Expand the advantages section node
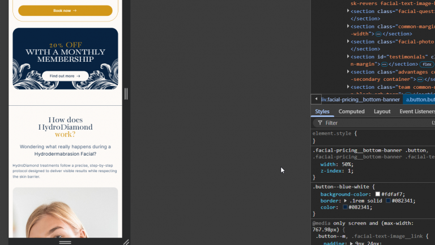This screenshot has width=435, height=245. (348, 71)
